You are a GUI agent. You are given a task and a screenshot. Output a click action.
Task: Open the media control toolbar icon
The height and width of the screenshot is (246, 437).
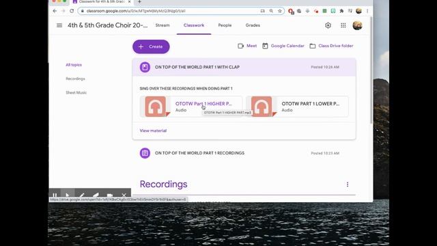350,11
